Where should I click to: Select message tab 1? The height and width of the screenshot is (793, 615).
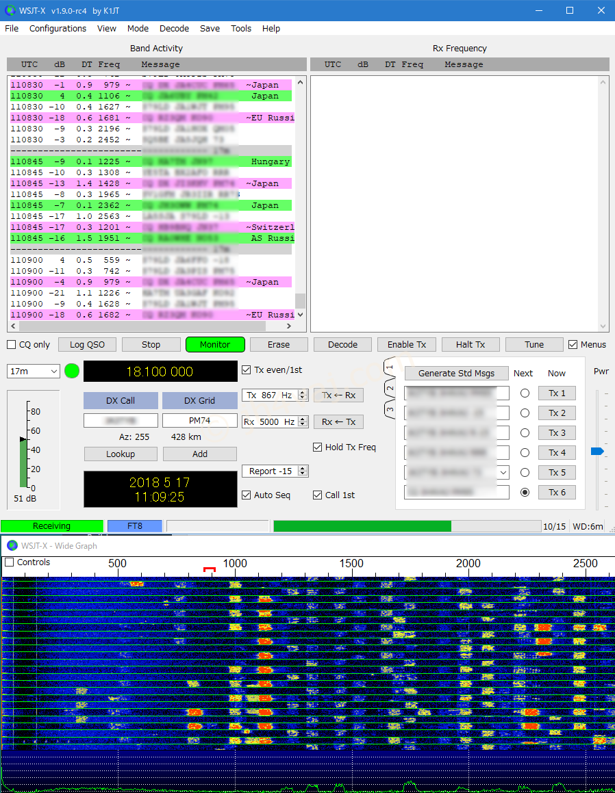(x=390, y=367)
